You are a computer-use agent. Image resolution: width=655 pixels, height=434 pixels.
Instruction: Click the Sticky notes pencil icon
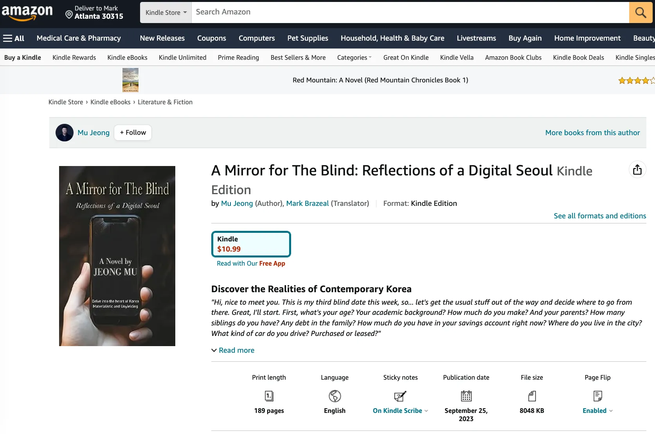coord(400,396)
